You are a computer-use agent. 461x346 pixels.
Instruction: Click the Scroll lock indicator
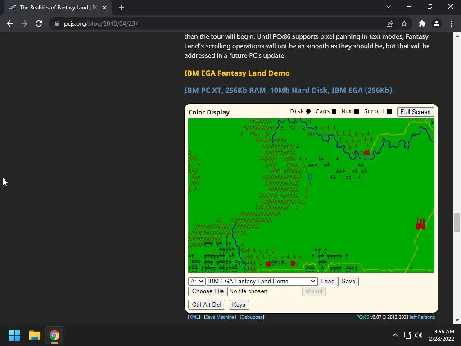389,111
